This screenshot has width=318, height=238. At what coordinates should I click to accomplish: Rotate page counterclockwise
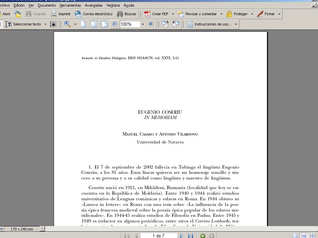click(176, 24)
